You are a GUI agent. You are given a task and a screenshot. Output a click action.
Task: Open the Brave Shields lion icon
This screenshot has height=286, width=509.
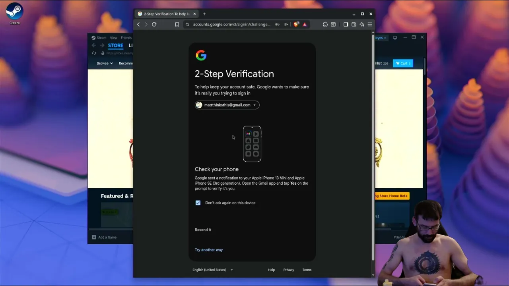pos(296,24)
